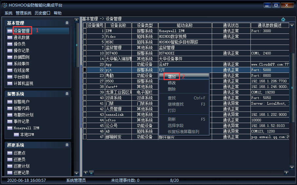The width and height of the screenshot is (297, 185).
Task: Click the icon next to 操作员
Action: (x=10, y=44)
